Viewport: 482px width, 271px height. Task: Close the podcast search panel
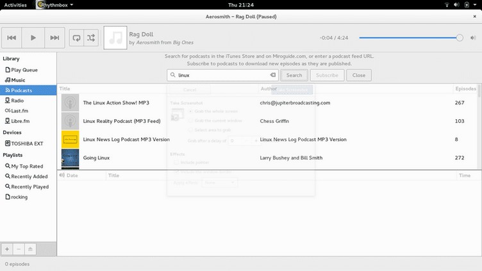click(x=359, y=75)
